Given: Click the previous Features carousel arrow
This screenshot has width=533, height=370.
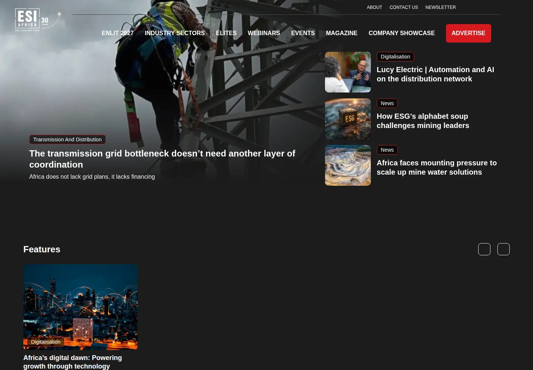Looking at the screenshot, I should click(484, 249).
